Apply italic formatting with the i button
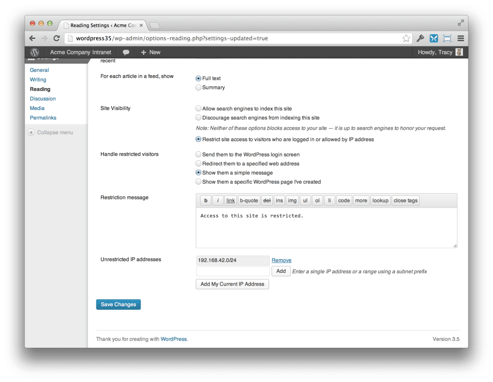 (x=217, y=200)
